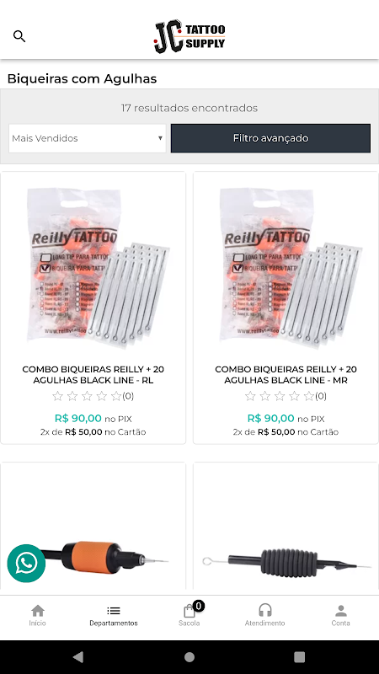Tap Android home circle button
The image size is (379, 674).
(189, 657)
